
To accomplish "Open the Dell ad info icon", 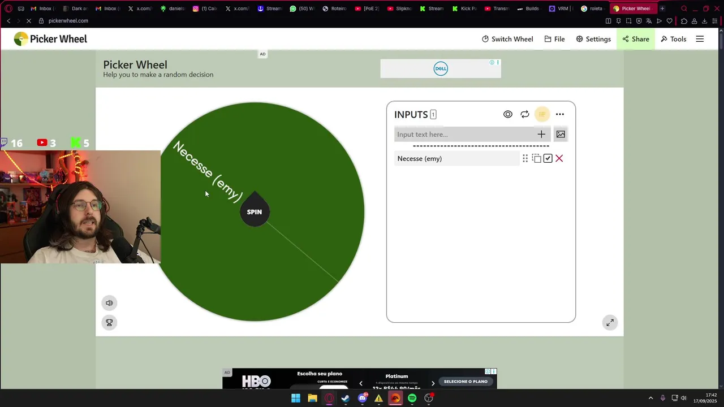I will (492, 62).
